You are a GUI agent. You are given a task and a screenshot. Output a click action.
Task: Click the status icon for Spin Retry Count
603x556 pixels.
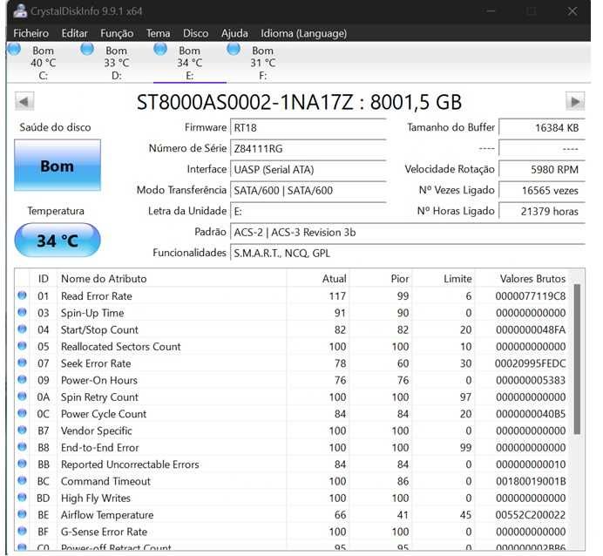pyautogui.click(x=22, y=397)
